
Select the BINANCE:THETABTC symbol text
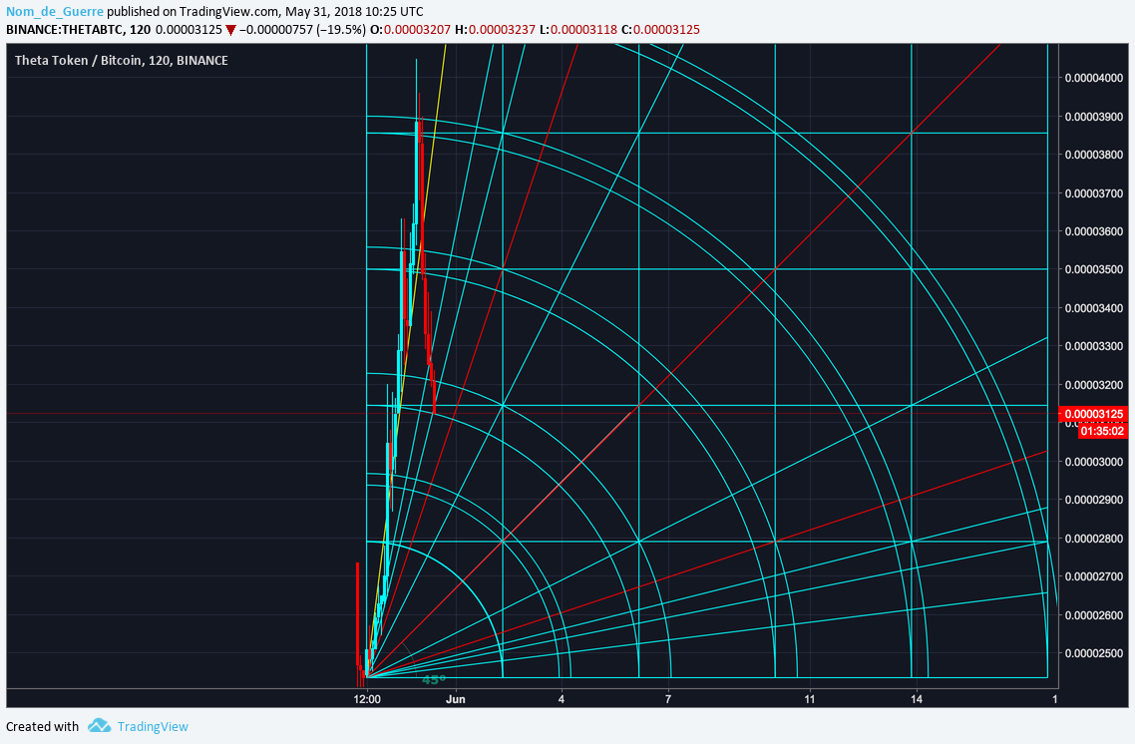[x=66, y=30]
